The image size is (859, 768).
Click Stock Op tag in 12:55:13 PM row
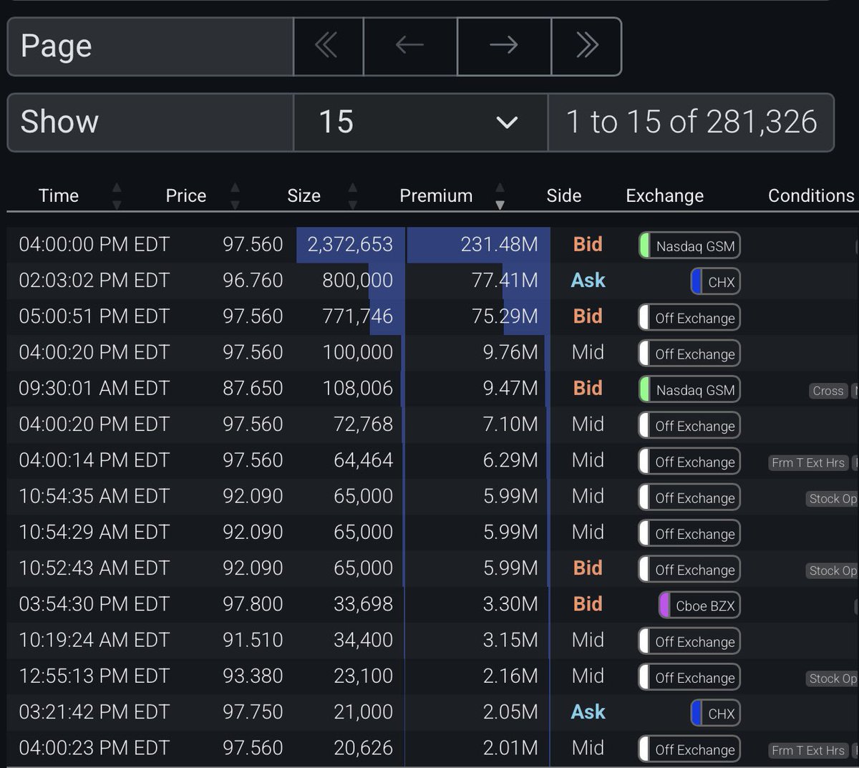pos(833,679)
